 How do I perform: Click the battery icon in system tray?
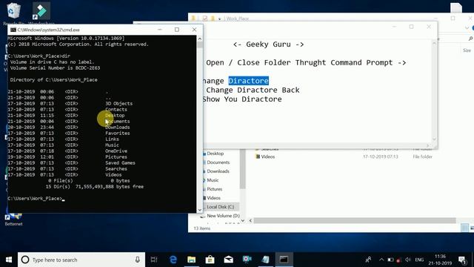390,260
